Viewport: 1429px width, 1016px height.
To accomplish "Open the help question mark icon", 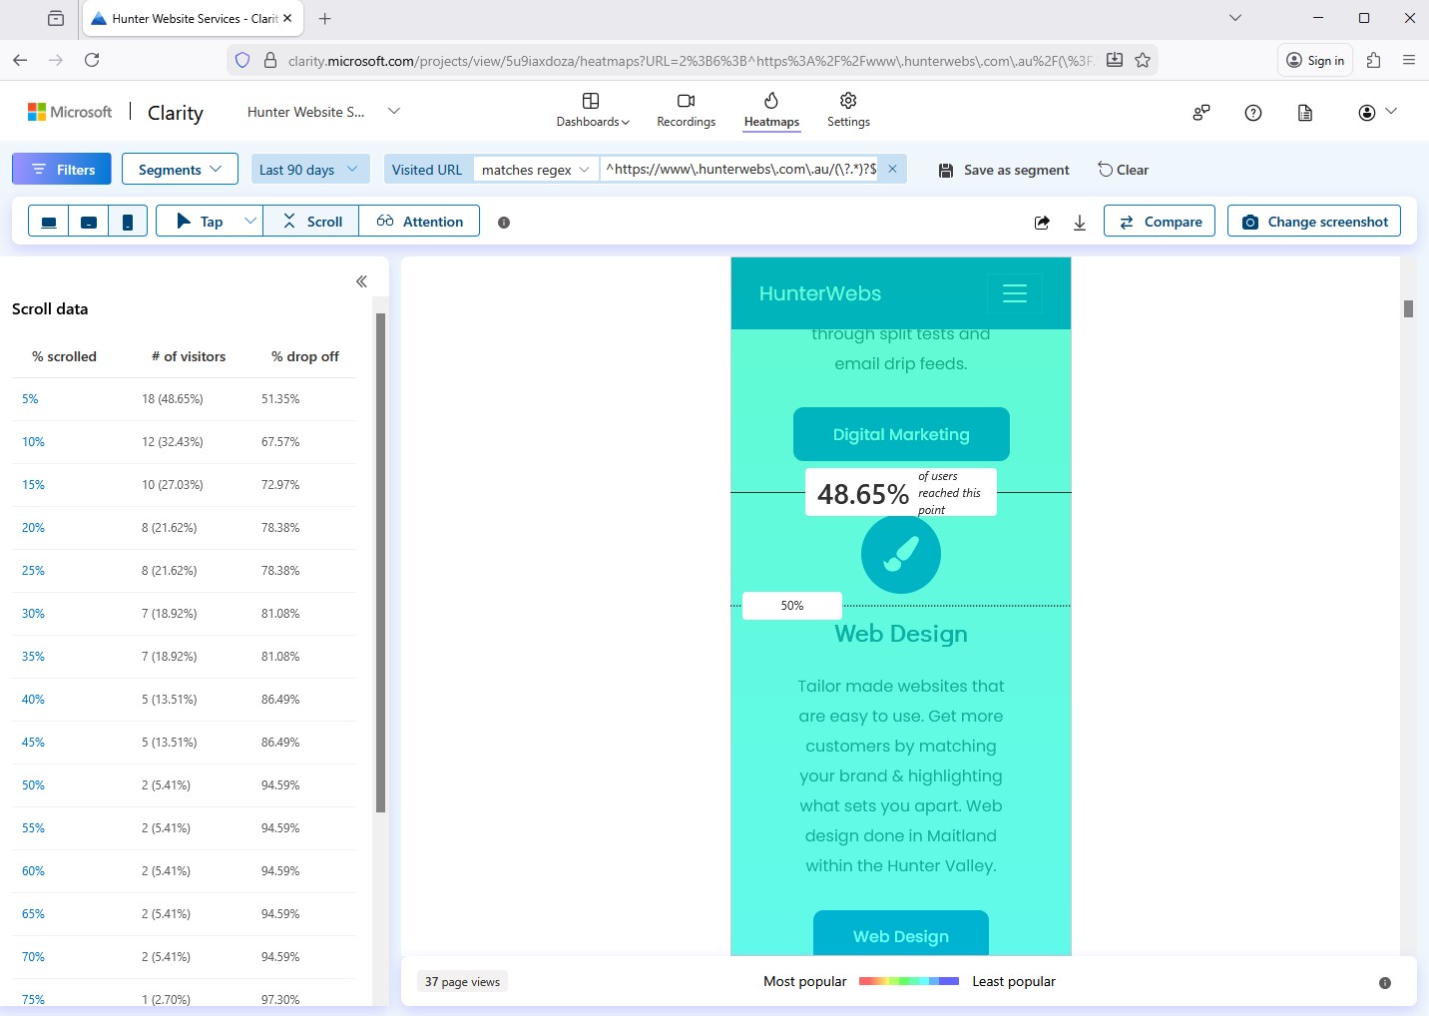I will click(x=1253, y=113).
